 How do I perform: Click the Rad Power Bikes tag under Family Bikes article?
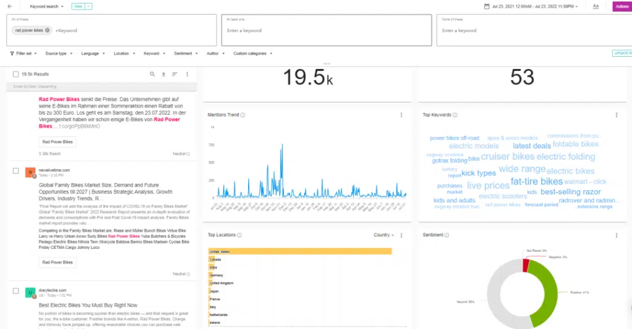click(57, 262)
